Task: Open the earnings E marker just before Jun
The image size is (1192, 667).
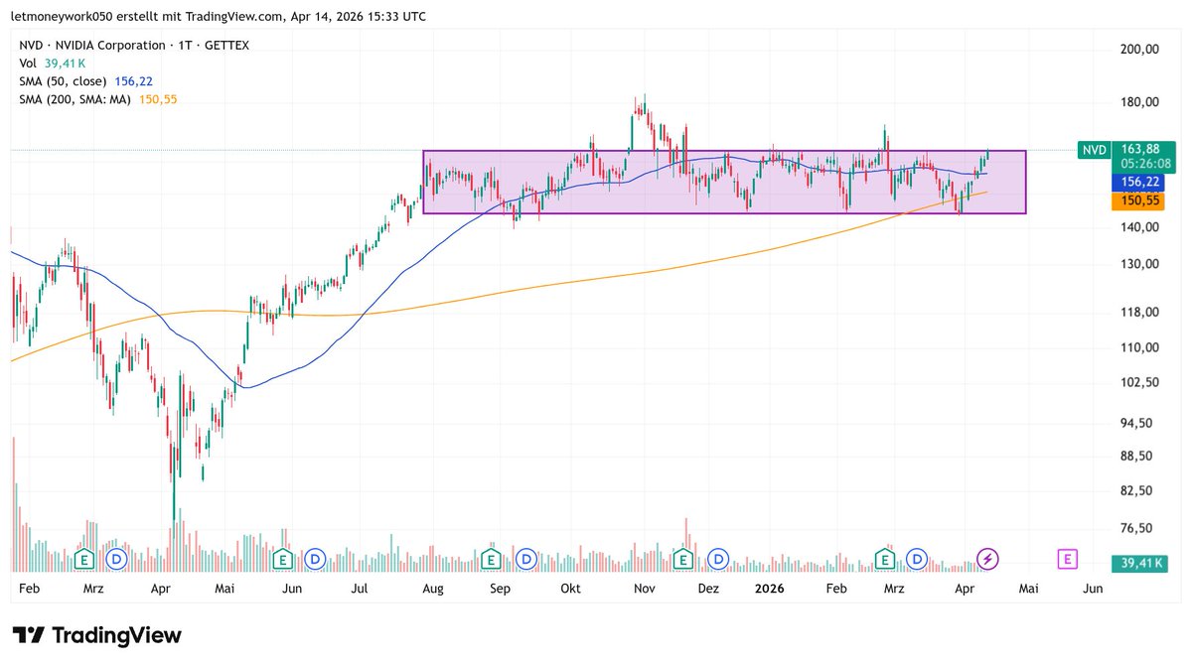Action: point(283,560)
